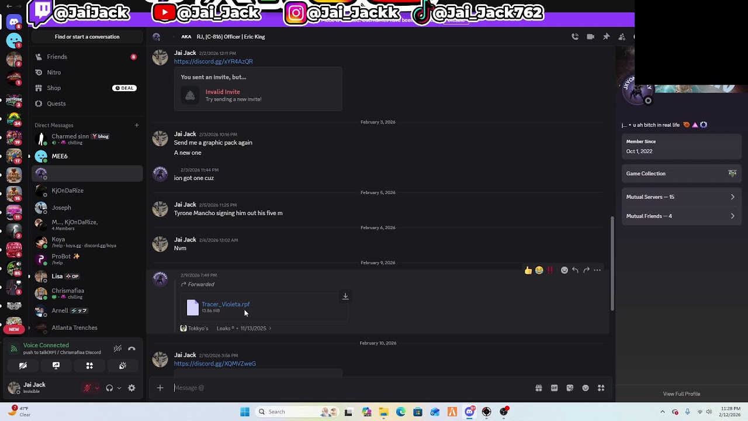Click the Windows taskbar Search box
The image size is (748, 421).
point(298,412)
